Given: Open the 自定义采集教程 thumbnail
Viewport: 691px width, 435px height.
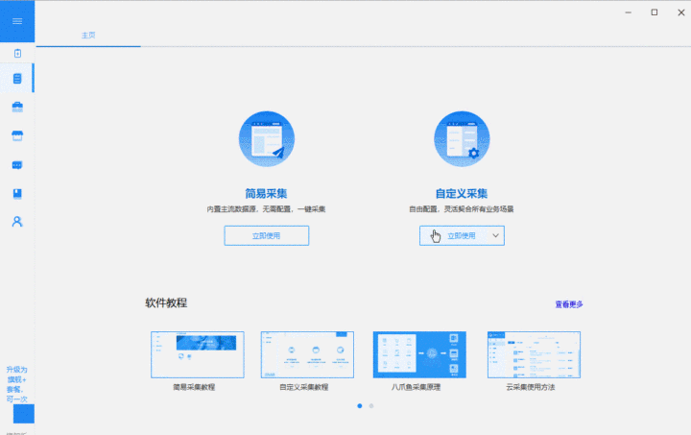Looking at the screenshot, I should 307,354.
